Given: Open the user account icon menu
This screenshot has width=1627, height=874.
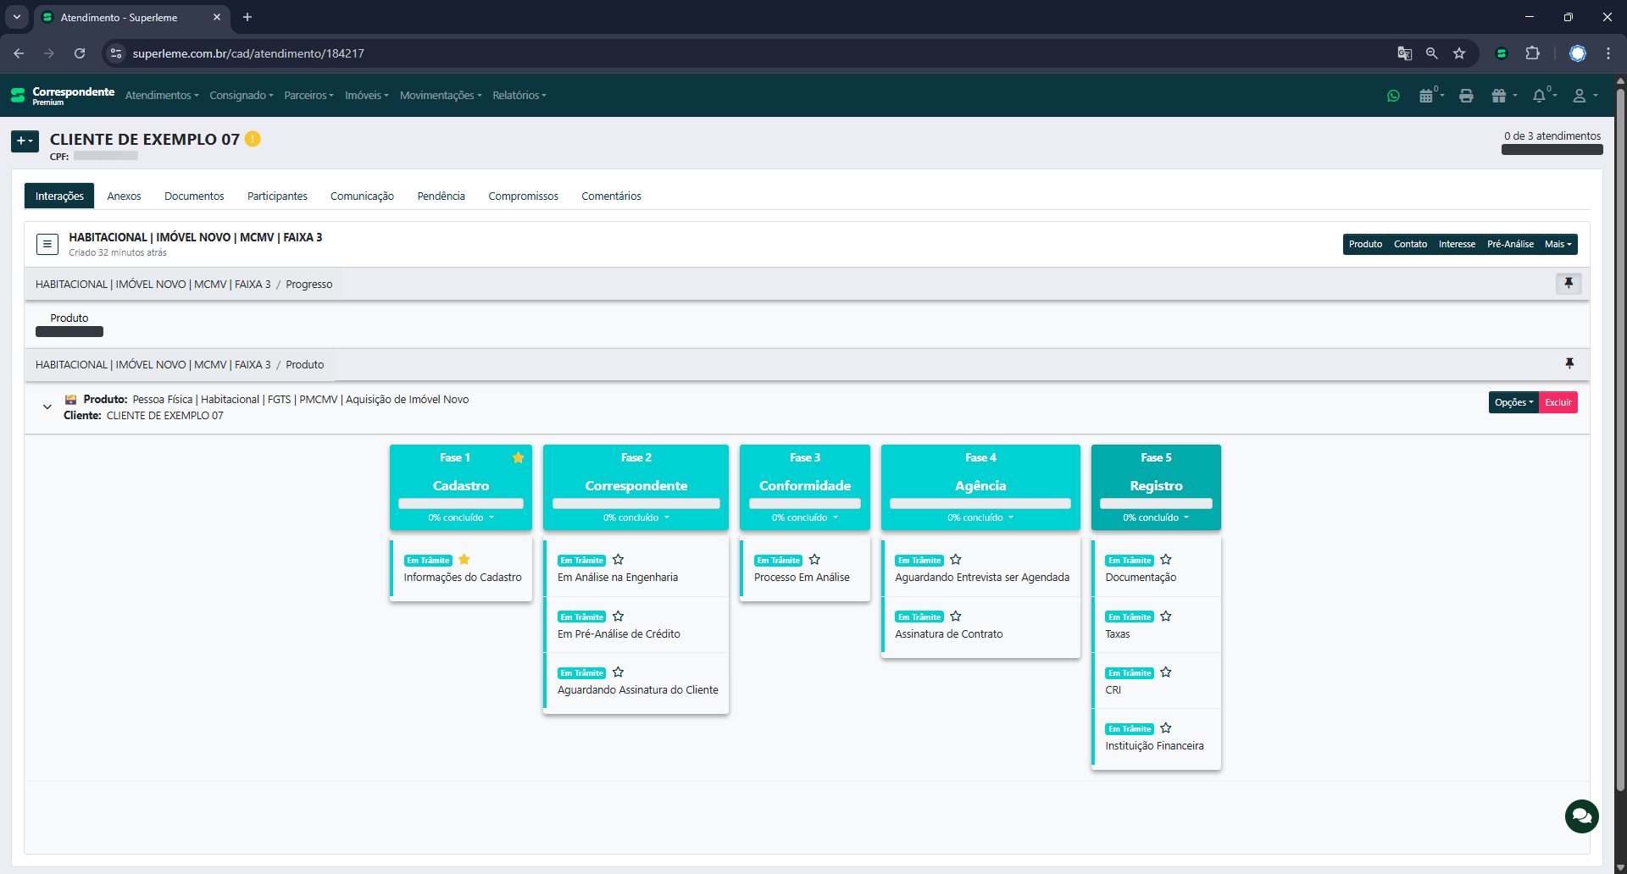Looking at the screenshot, I should (1580, 96).
